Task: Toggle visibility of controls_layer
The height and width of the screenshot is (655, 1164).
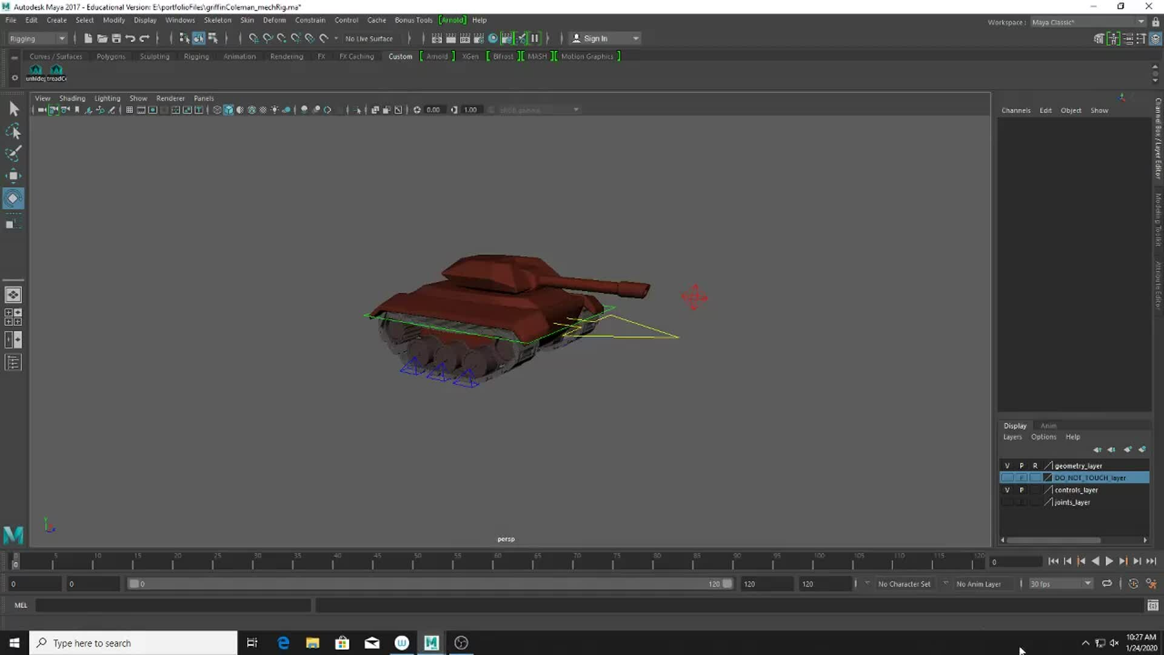Action: 1007,490
